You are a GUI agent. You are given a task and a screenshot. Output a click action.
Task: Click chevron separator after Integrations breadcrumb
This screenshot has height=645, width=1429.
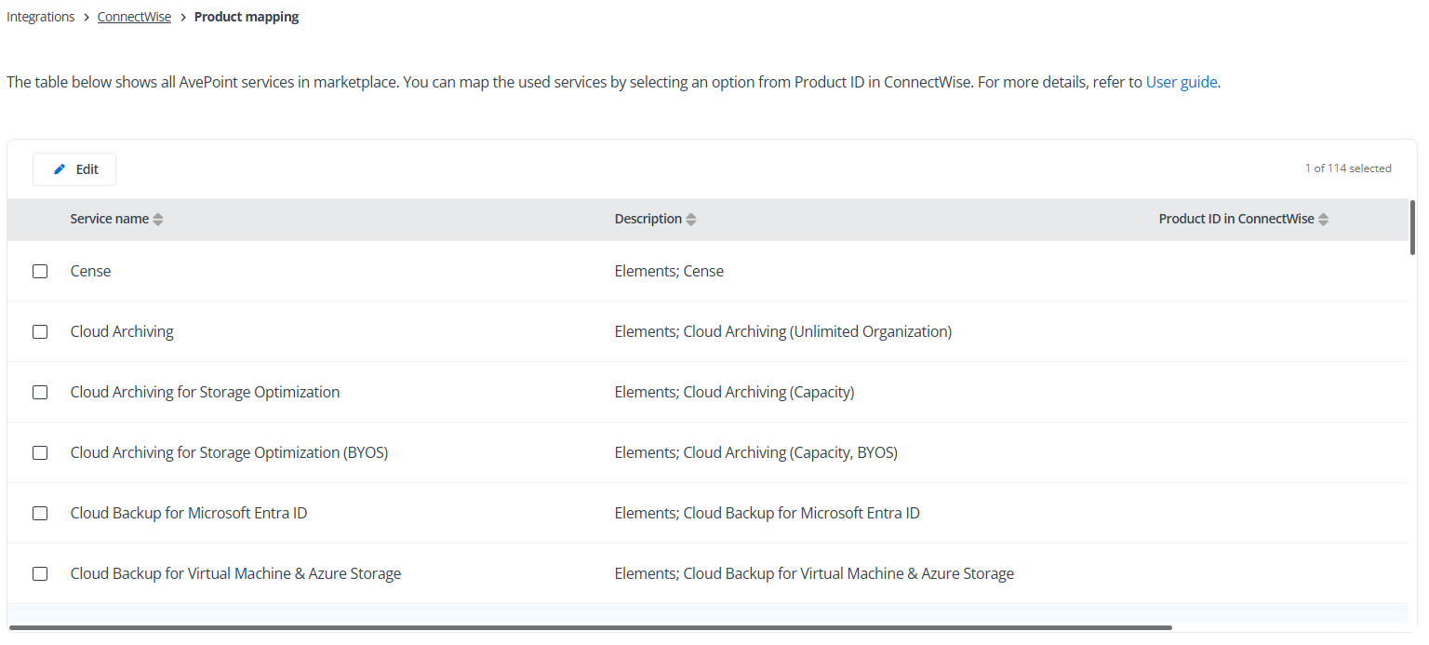(x=87, y=18)
